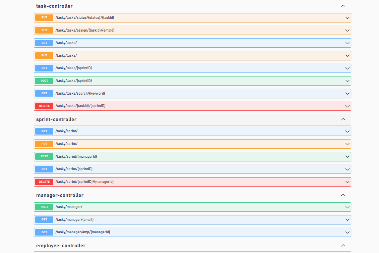
Task: Click GET badge for /tasky/manager/{email}
Action: click(44, 219)
